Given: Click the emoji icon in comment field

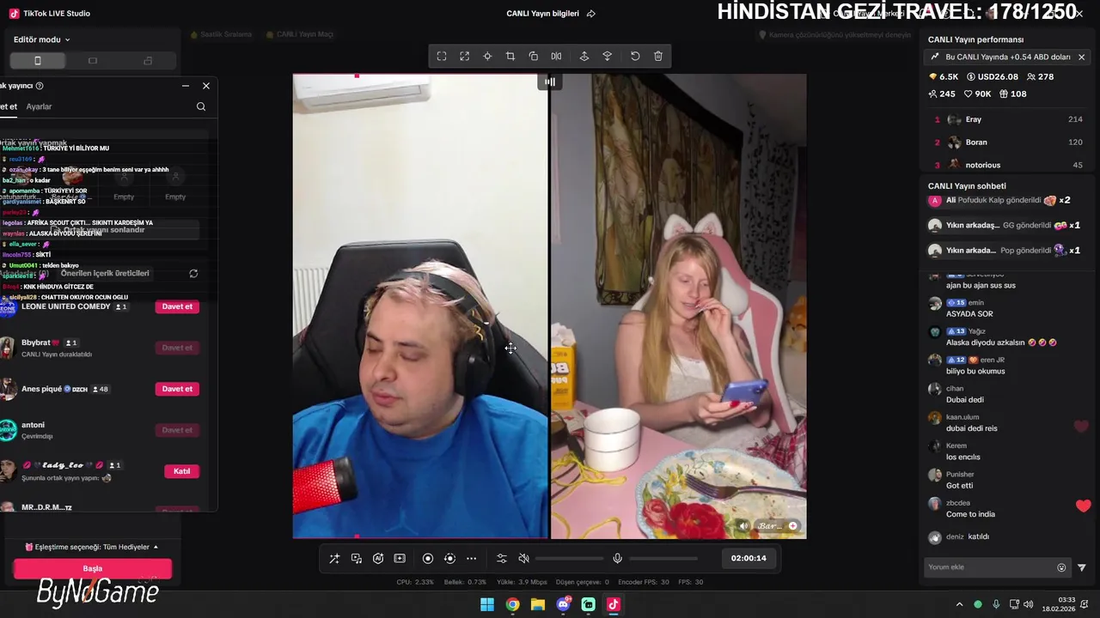Looking at the screenshot, I should (x=1061, y=567).
